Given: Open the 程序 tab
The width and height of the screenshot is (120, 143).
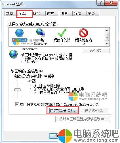Looking at the screenshot, I should tap(77, 14).
